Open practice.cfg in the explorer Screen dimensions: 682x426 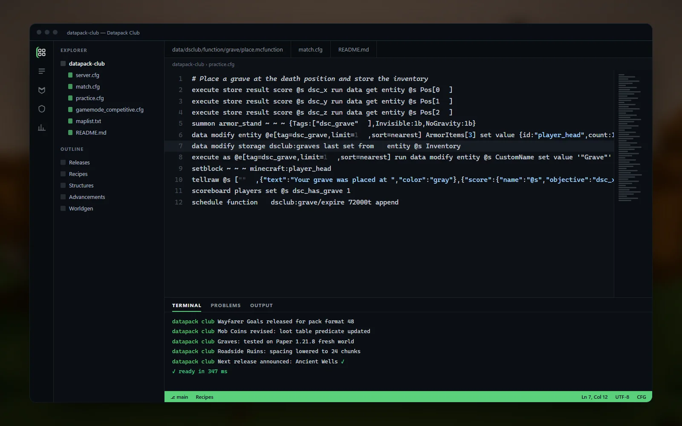pyautogui.click(x=90, y=98)
